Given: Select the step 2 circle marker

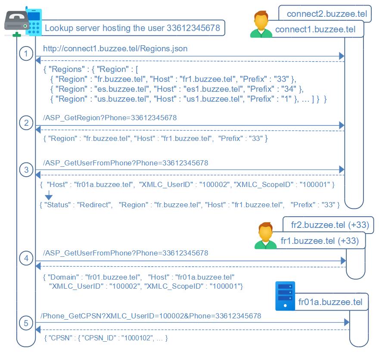Looking at the screenshot, I should (x=26, y=123).
